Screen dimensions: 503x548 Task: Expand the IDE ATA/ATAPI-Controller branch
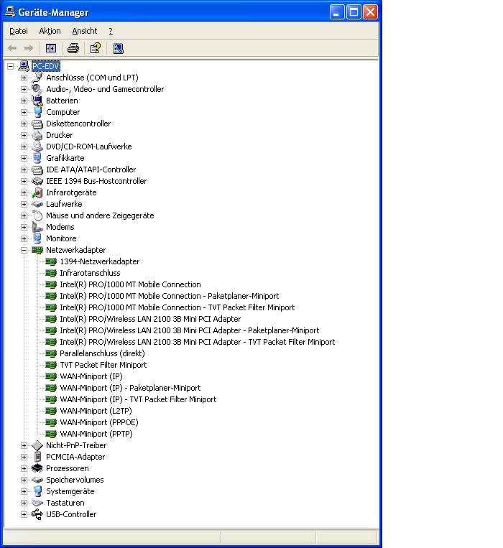pos(24,169)
